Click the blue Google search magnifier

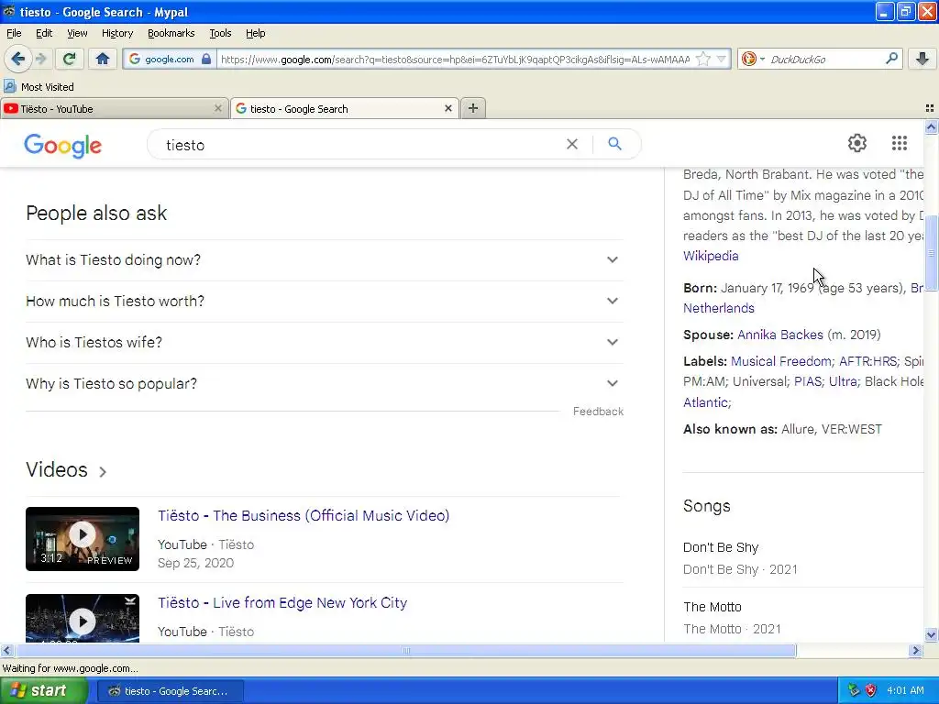(x=614, y=144)
